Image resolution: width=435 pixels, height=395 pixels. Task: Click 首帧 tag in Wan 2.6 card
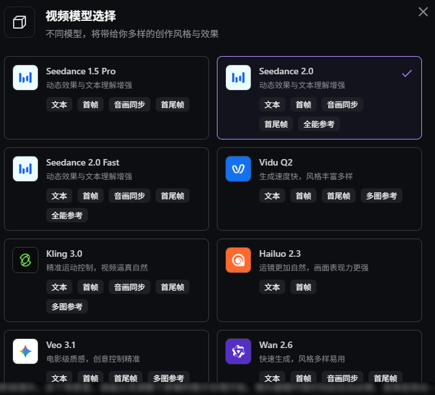tap(303, 377)
